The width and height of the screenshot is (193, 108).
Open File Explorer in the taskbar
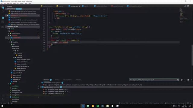pos(107,106)
